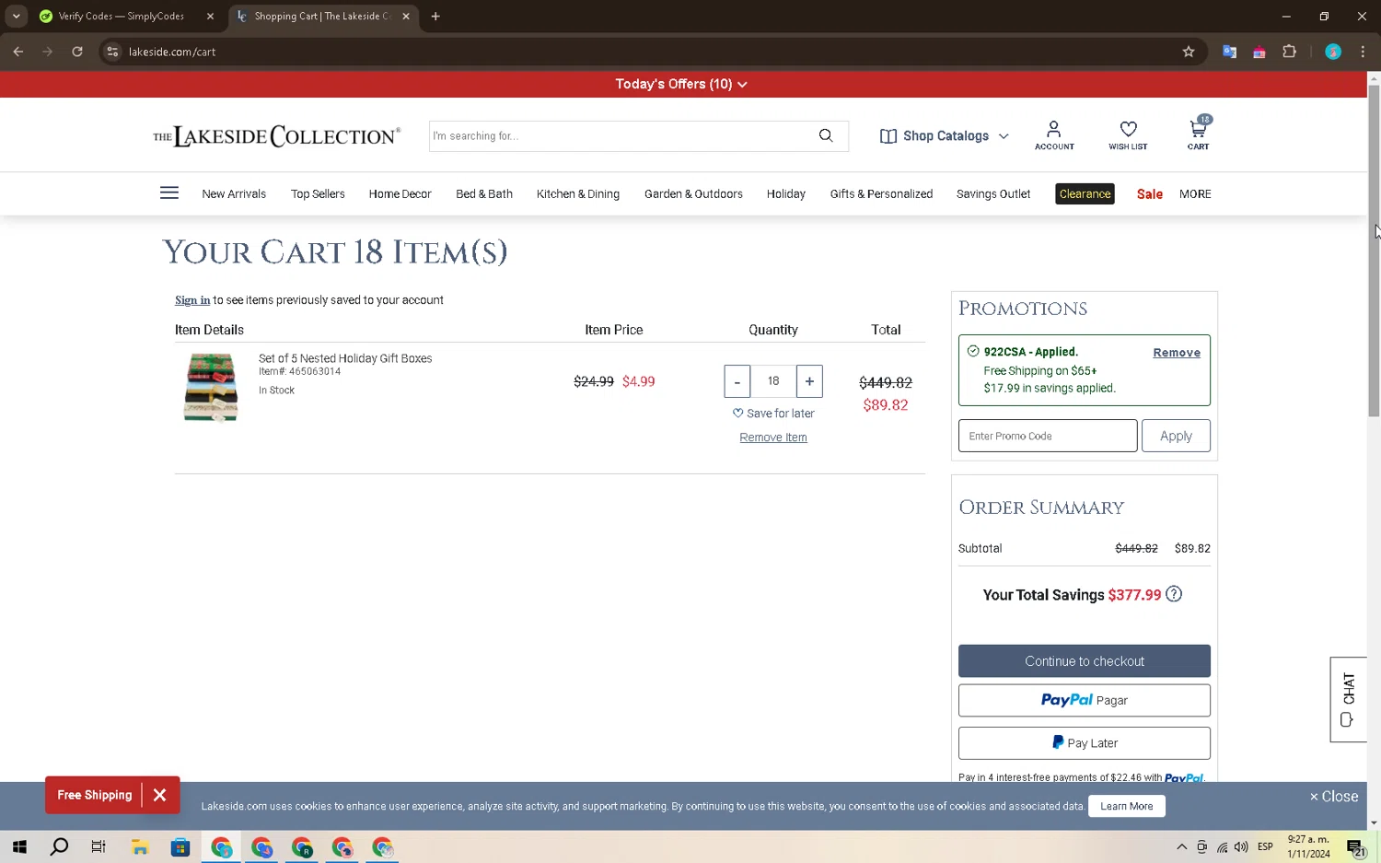This screenshot has width=1381, height=863.
Task: Expand the Shop Catalogs dropdown
Action: pos(945,135)
